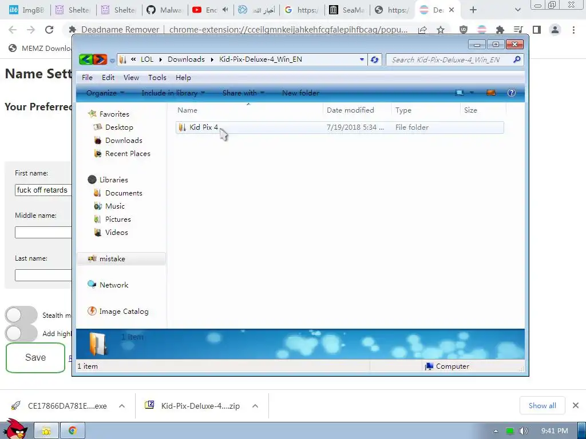Open Deadname Remover extension flag icon
This screenshot has width=586, height=439.
pyautogui.click(x=482, y=30)
